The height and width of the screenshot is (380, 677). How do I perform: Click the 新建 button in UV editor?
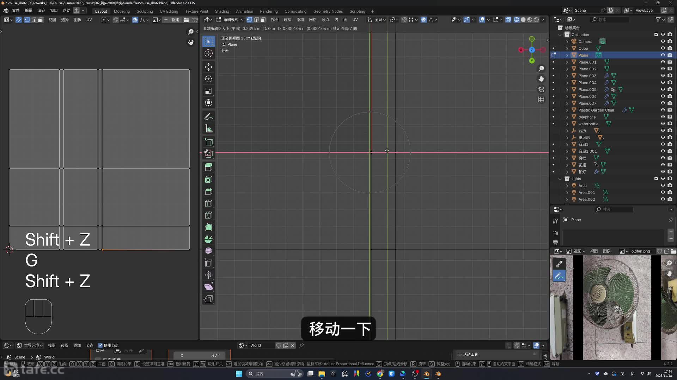[x=172, y=20]
